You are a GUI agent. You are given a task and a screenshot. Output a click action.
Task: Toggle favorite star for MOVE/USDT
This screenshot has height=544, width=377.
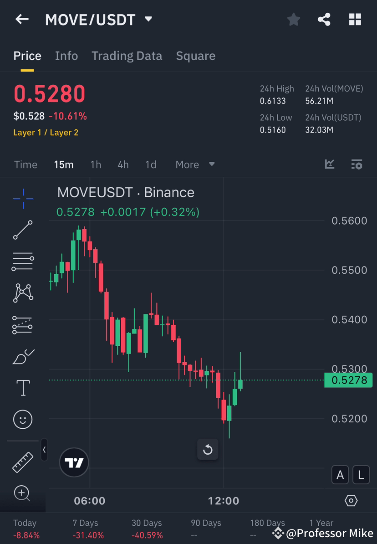(x=293, y=19)
